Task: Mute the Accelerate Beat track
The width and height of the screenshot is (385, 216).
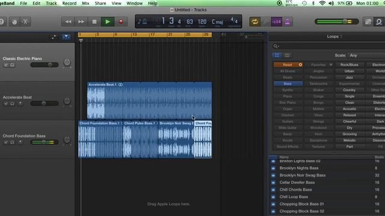Action: [6, 104]
